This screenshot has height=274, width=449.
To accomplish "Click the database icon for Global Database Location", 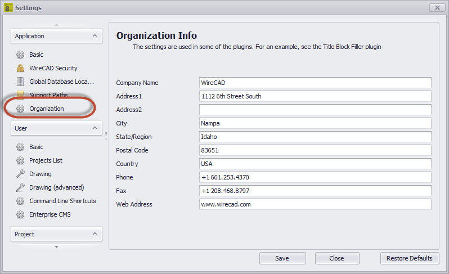I will 20,82.
